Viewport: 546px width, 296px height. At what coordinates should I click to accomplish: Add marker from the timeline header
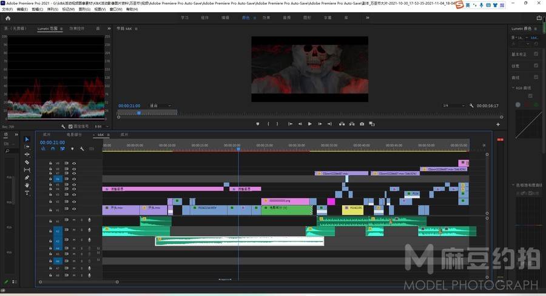click(72, 149)
